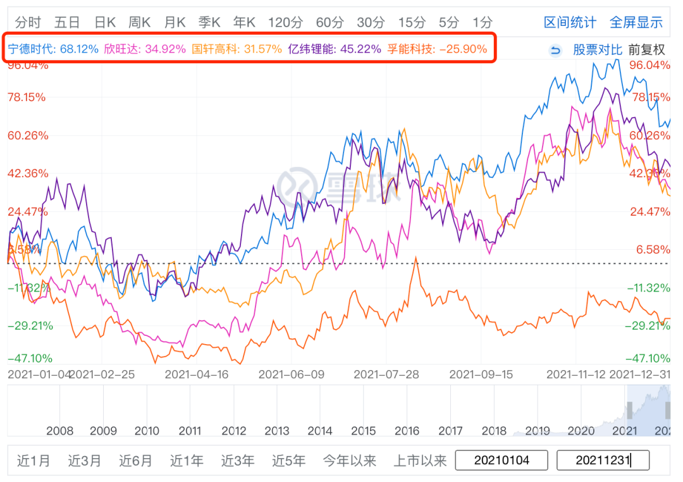Select the 近3年 range button
683x482 pixels.
coord(237,460)
